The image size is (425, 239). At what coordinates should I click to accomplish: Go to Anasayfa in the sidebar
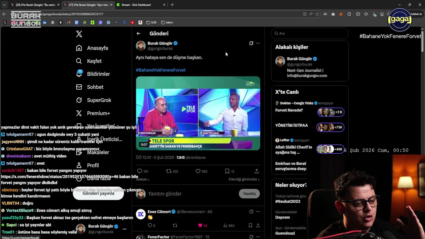point(92,48)
